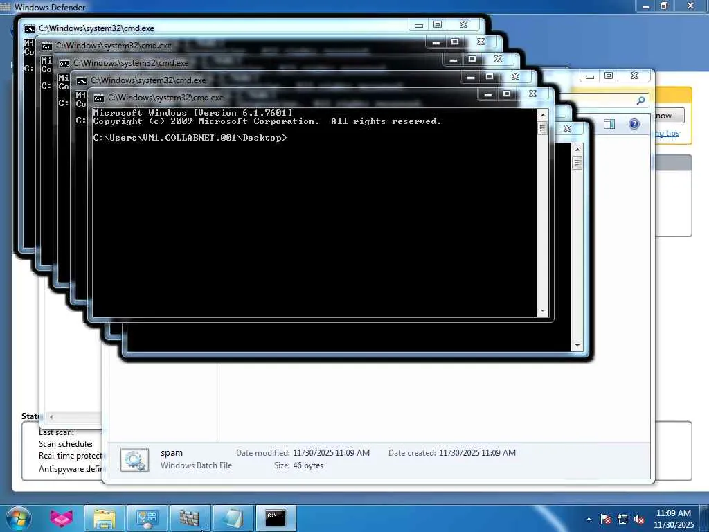Click the Date modified value 11/30/2025 11:09 AM
This screenshot has width=709, height=532.
[332, 453]
